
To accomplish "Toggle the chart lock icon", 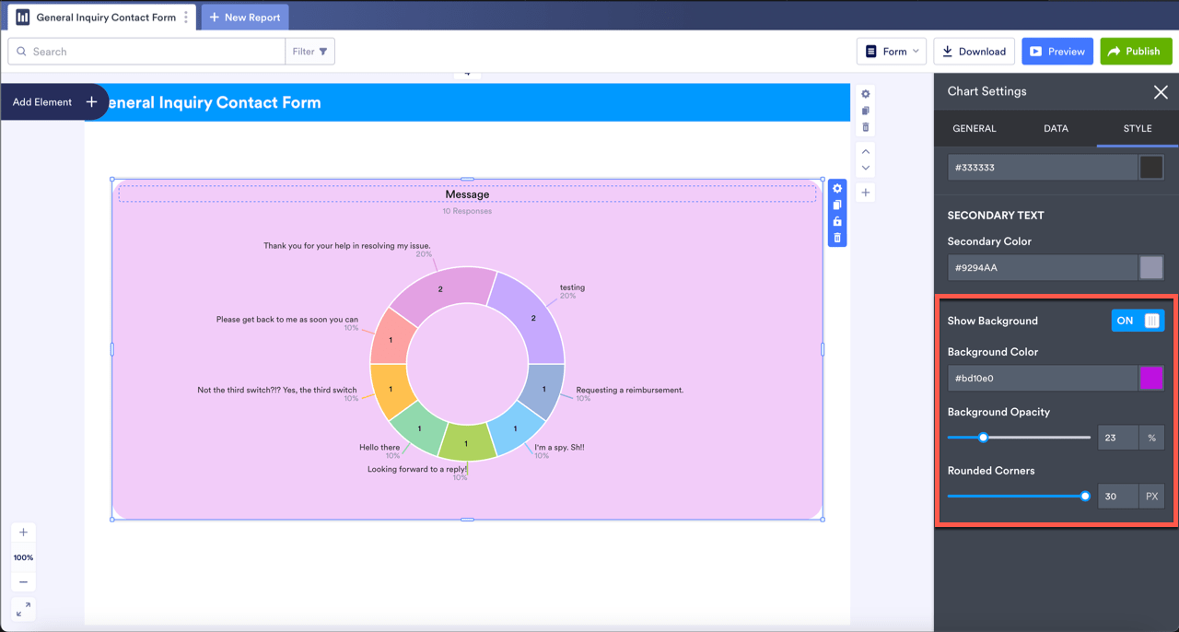I will (837, 222).
